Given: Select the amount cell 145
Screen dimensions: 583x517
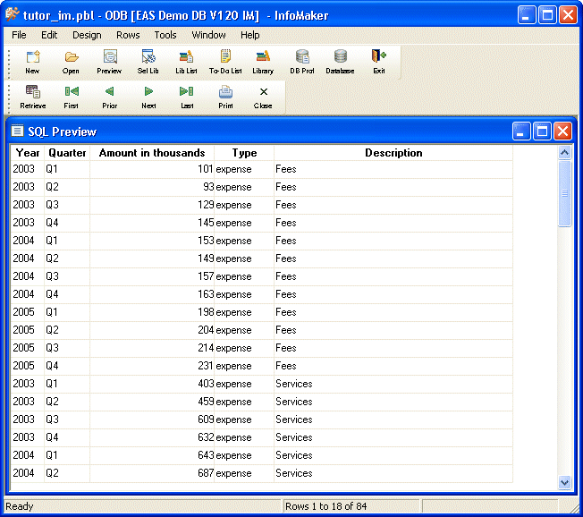Looking at the screenshot, I should coord(152,223).
